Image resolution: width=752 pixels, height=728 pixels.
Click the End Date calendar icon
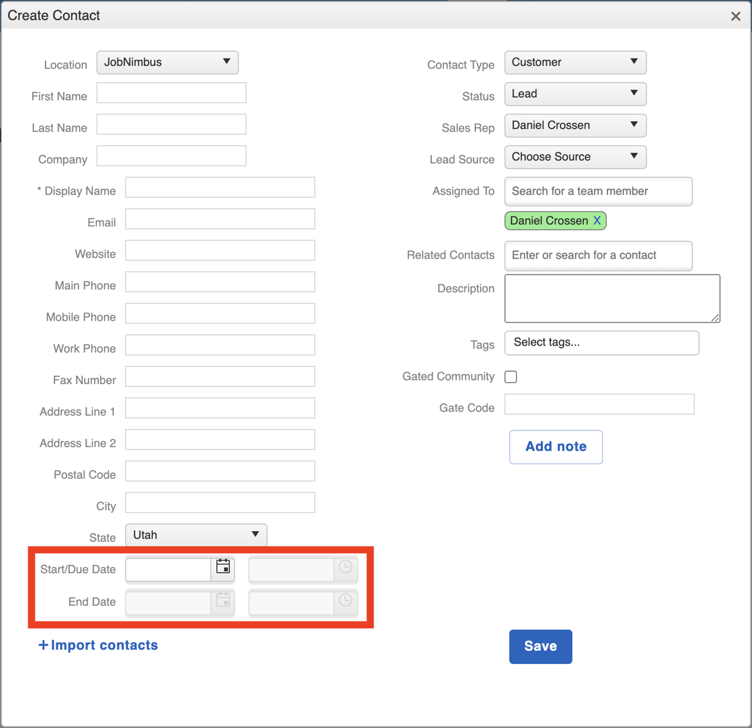223,601
